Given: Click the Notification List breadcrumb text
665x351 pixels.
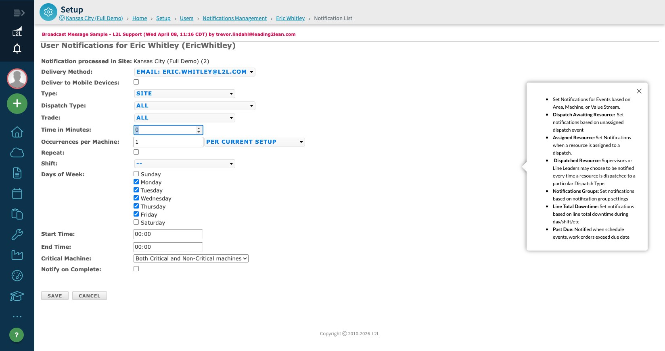Looking at the screenshot, I should point(333,18).
